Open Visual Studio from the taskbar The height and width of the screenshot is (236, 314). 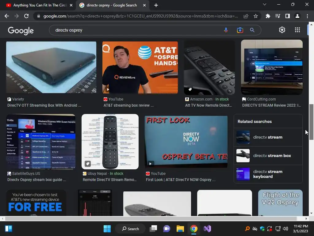click(207, 229)
